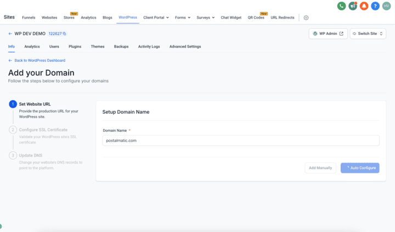This screenshot has height=232, width=395.
Task: Click step 1 circle for Set Website URL
Action: point(13,104)
